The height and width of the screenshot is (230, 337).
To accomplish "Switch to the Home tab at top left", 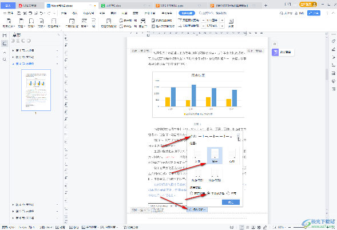I will [x=8, y=6].
